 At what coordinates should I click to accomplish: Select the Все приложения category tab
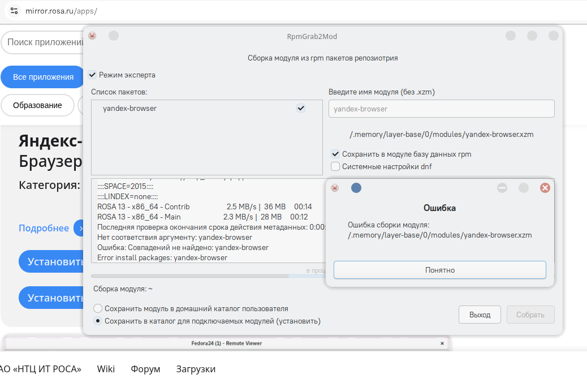point(43,77)
